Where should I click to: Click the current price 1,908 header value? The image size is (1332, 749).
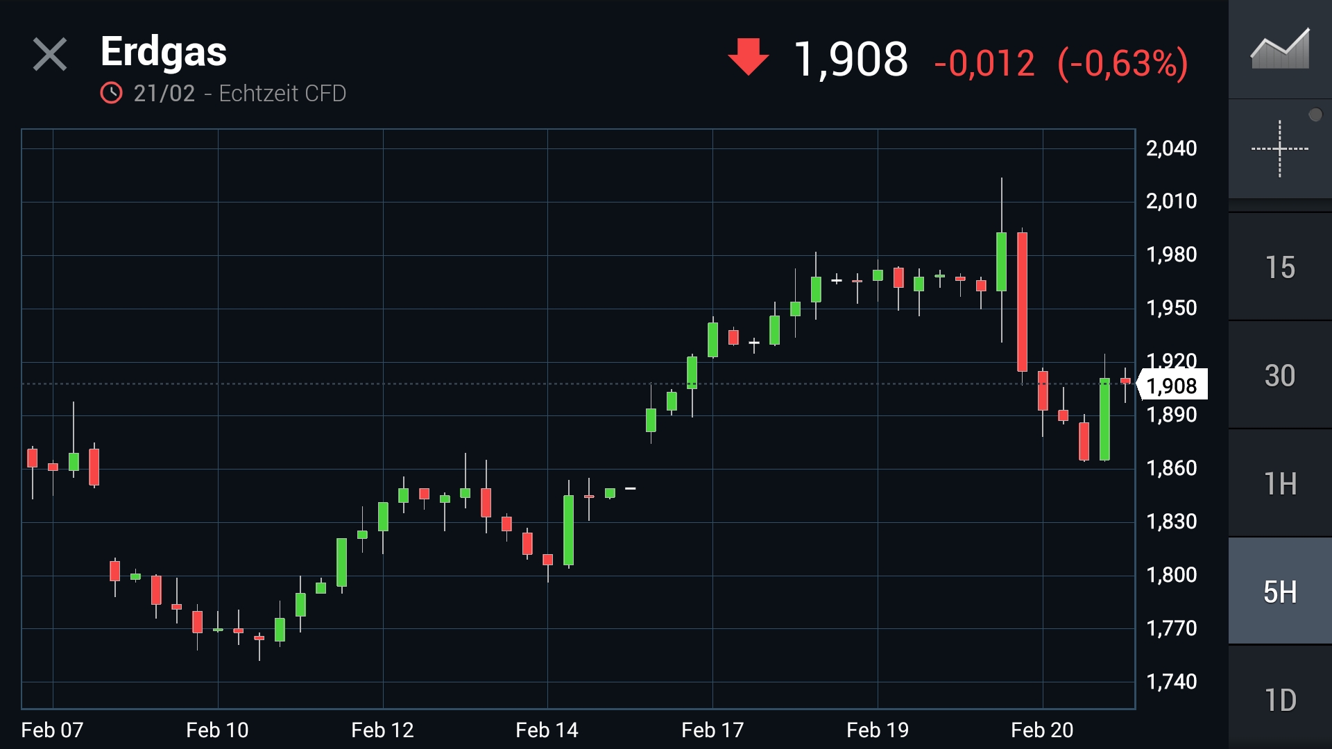851,60
